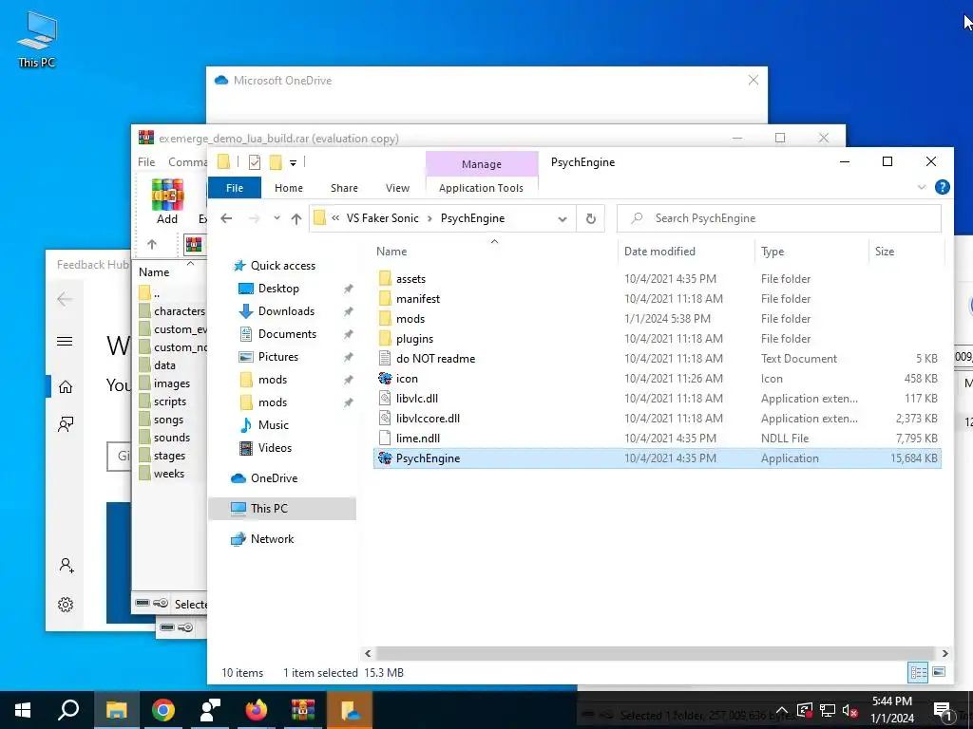Open Windows Start menu
This screenshot has width=973, height=729.
(x=23, y=710)
